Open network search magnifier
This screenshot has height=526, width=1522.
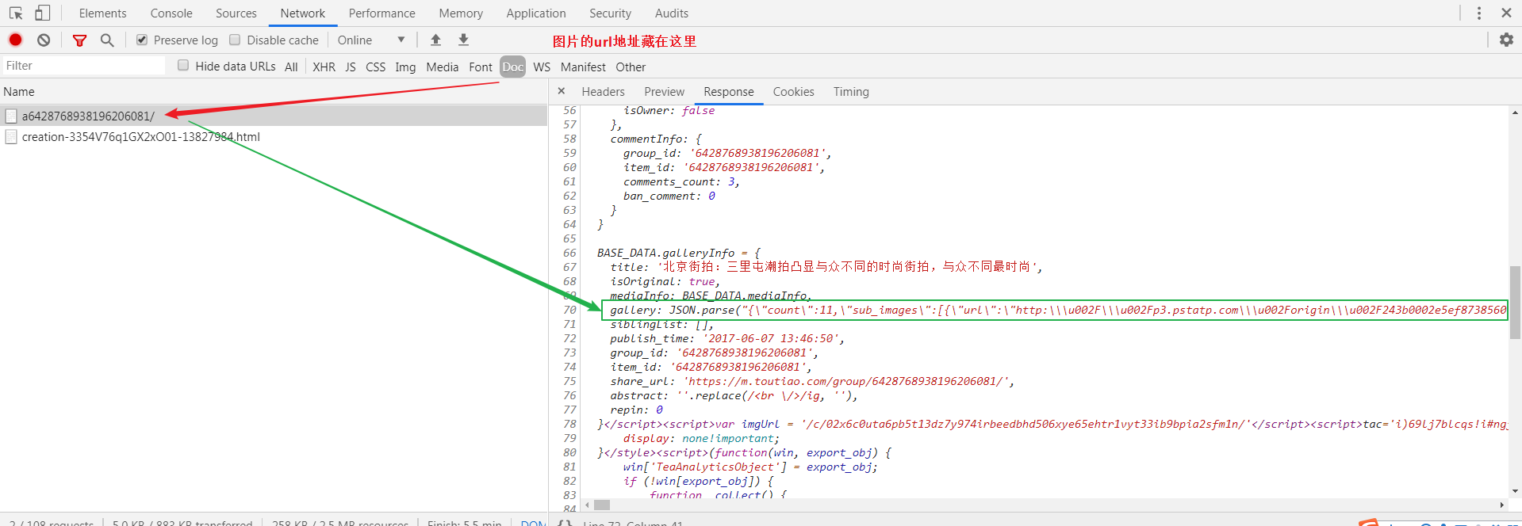point(107,40)
